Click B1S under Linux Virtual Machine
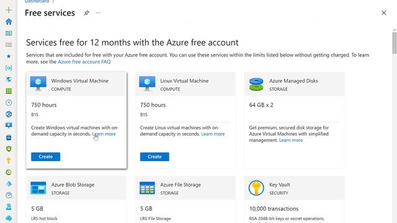397x223 pixels. click(x=143, y=115)
